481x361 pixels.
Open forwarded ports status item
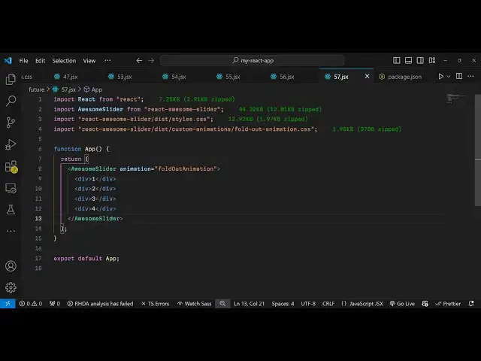[x=55, y=304]
